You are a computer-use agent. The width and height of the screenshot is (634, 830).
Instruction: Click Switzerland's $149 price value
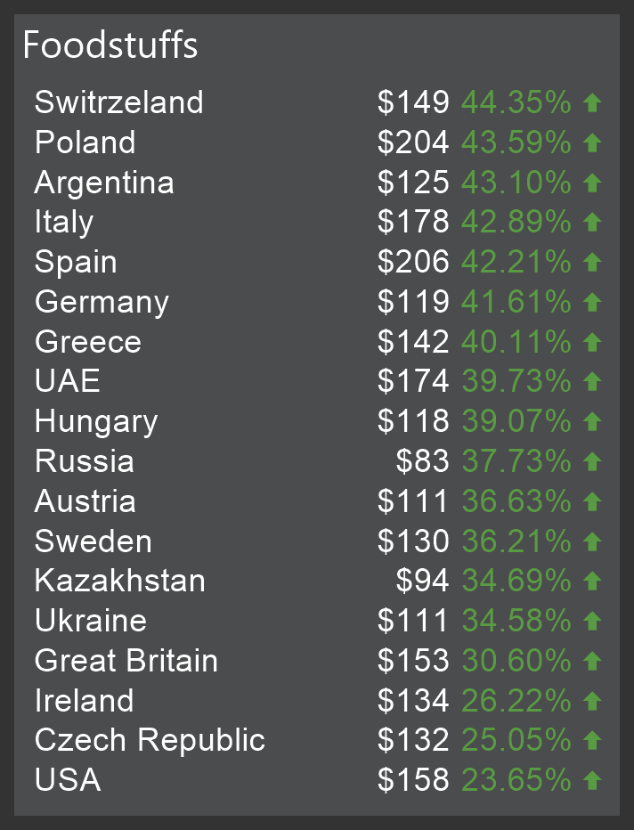(x=413, y=102)
